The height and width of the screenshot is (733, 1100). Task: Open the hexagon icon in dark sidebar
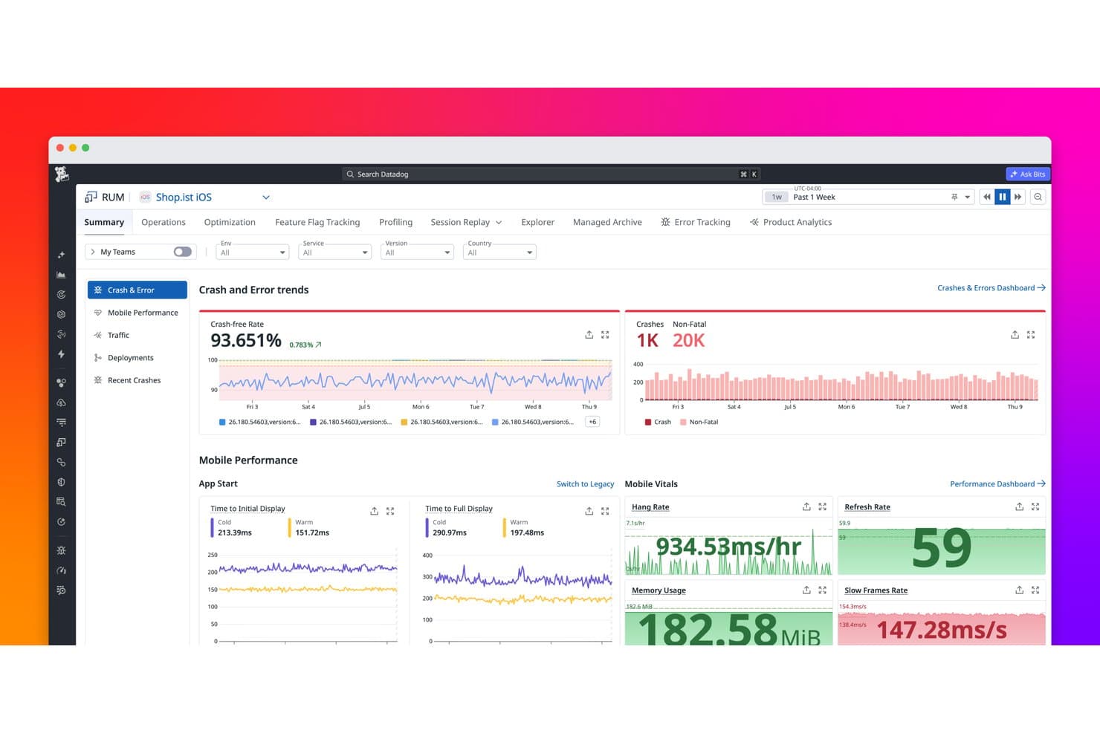coord(62,314)
